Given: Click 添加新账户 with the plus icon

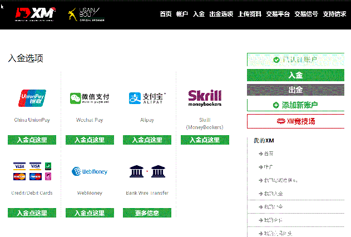Looking at the screenshot, I should pyautogui.click(x=295, y=105).
